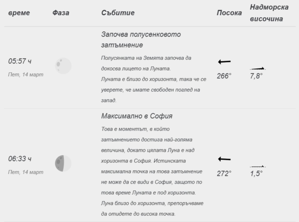Click the direction arrow above 266°
The image size is (299, 222).
pos(224,62)
